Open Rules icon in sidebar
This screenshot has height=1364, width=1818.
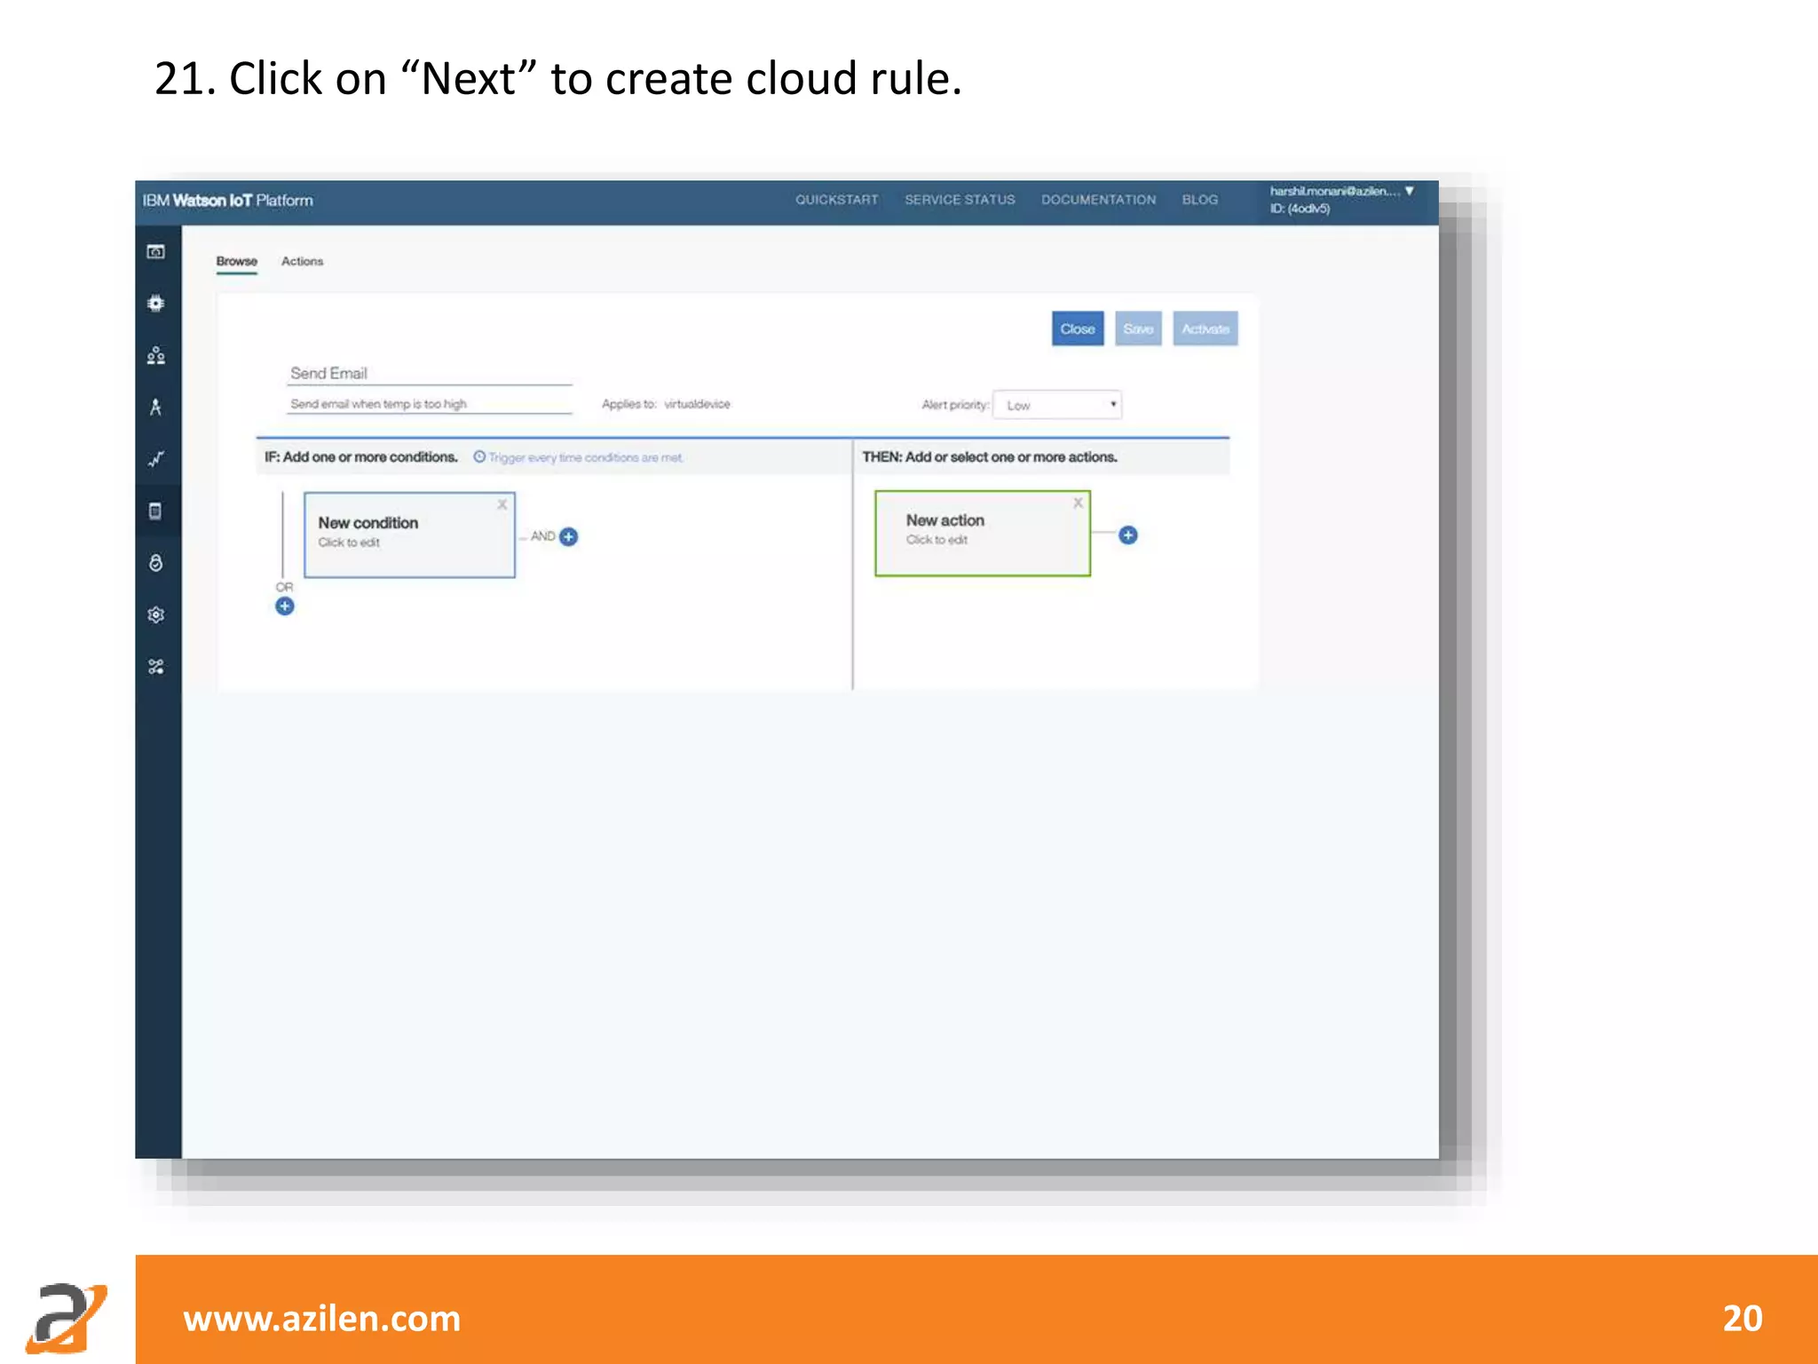(155, 511)
